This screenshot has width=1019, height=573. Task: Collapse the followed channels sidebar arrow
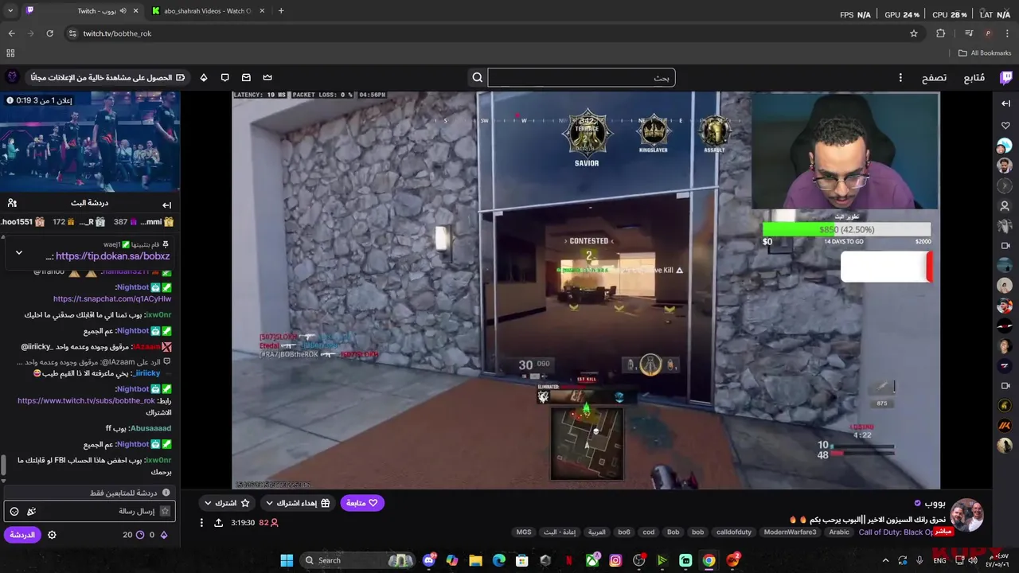[x=1005, y=103]
